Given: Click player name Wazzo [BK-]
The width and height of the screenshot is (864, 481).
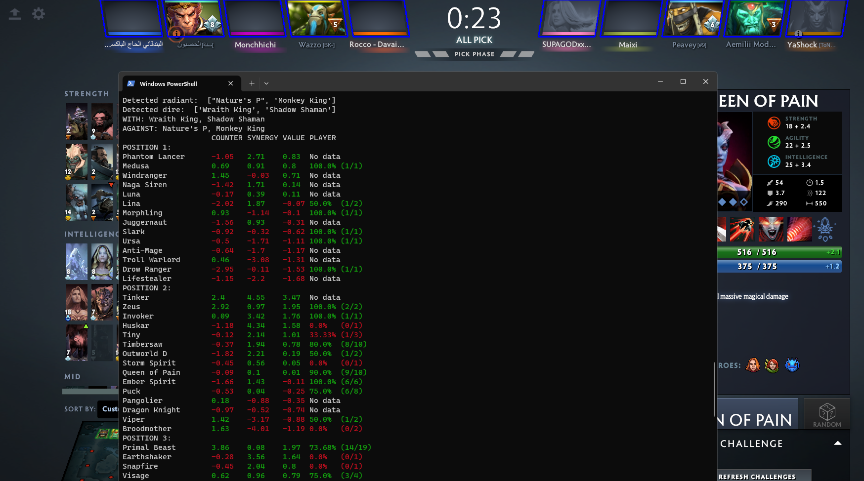Looking at the screenshot, I should click(x=317, y=45).
